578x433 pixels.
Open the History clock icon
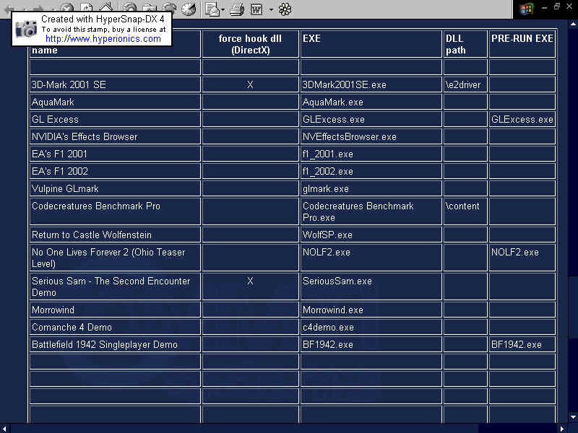(x=189, y=9)
